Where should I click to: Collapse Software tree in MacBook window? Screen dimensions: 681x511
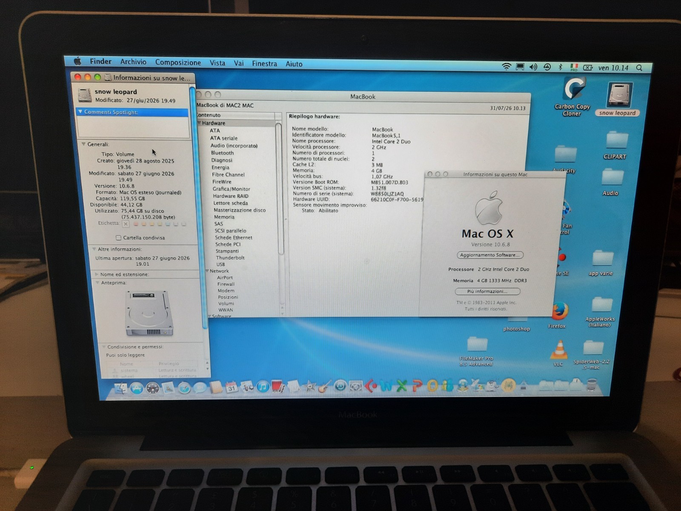(x=209, y=316)
